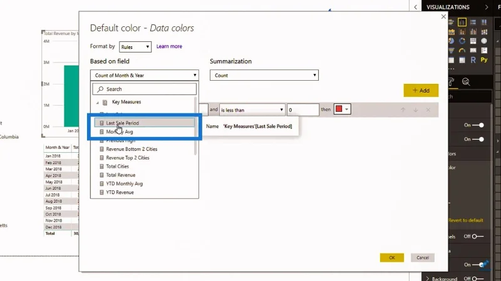Select the matrix visual

[462, 60]
